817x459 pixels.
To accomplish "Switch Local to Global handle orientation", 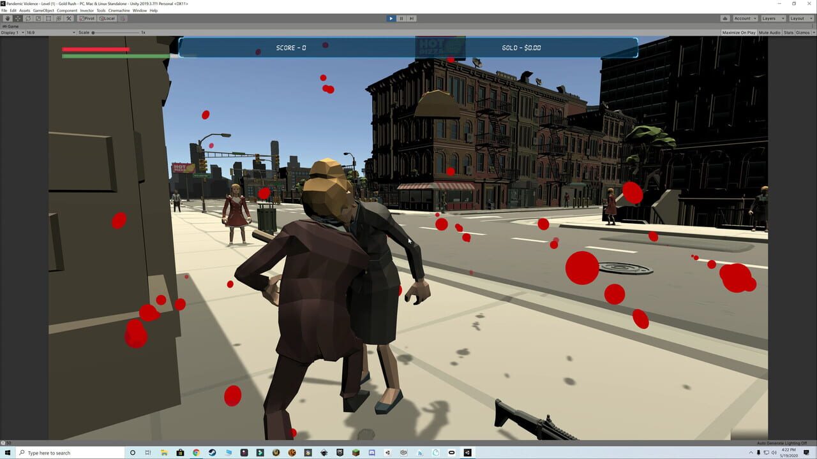I will coord(107,18).
